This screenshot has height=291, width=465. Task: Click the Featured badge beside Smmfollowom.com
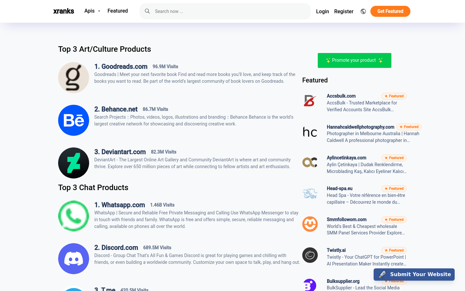click(394, 220)
